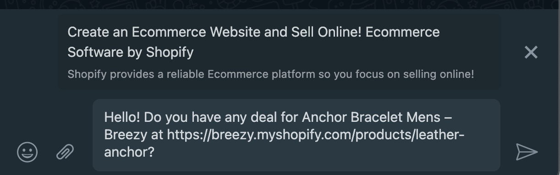Place cursor on the word 'Hello!' in message

122,117
